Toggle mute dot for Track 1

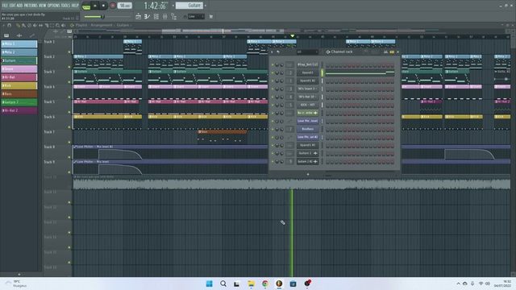tap(69, 52)
